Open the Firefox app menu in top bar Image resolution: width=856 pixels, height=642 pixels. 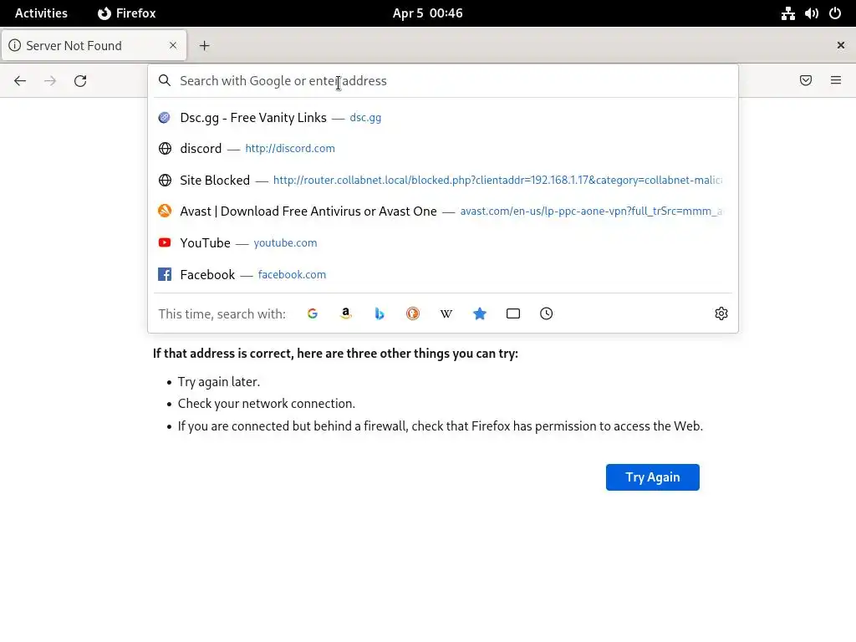[x=127, y=13]
